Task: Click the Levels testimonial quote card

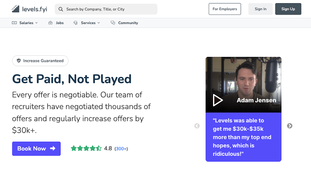Action: pyautogui.click(x=243, y=137)
